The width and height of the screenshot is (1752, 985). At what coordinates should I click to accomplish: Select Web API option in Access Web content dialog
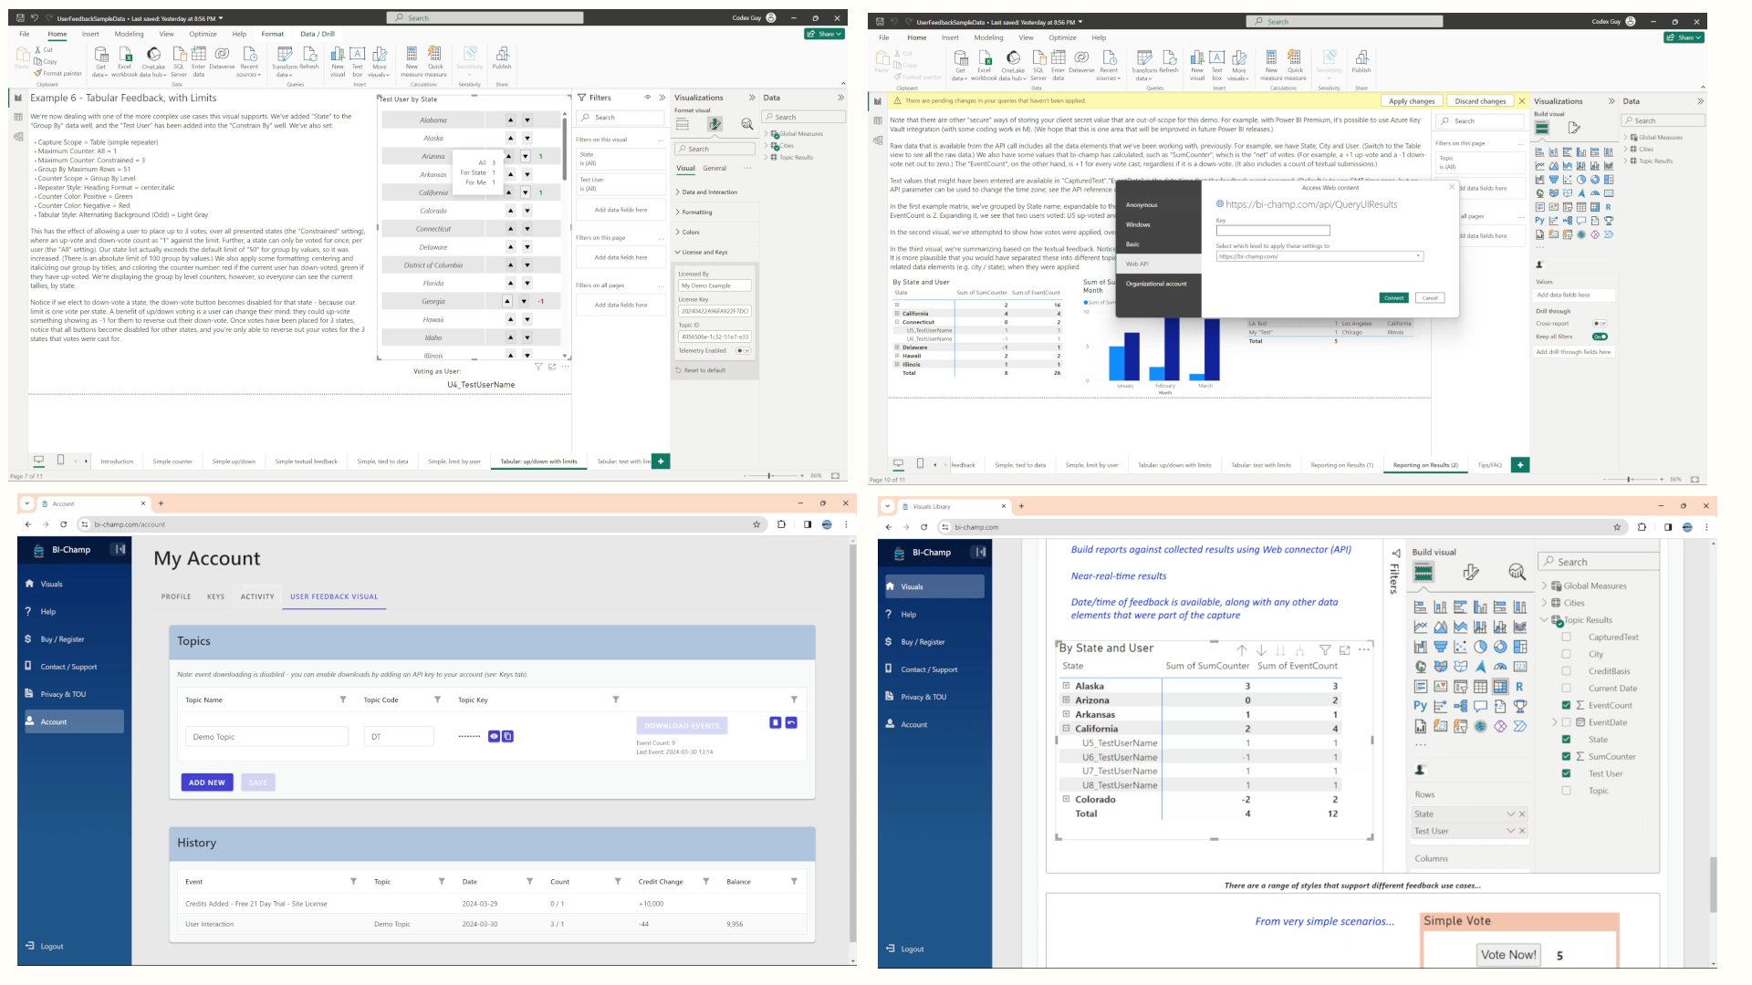point(1158,264)
